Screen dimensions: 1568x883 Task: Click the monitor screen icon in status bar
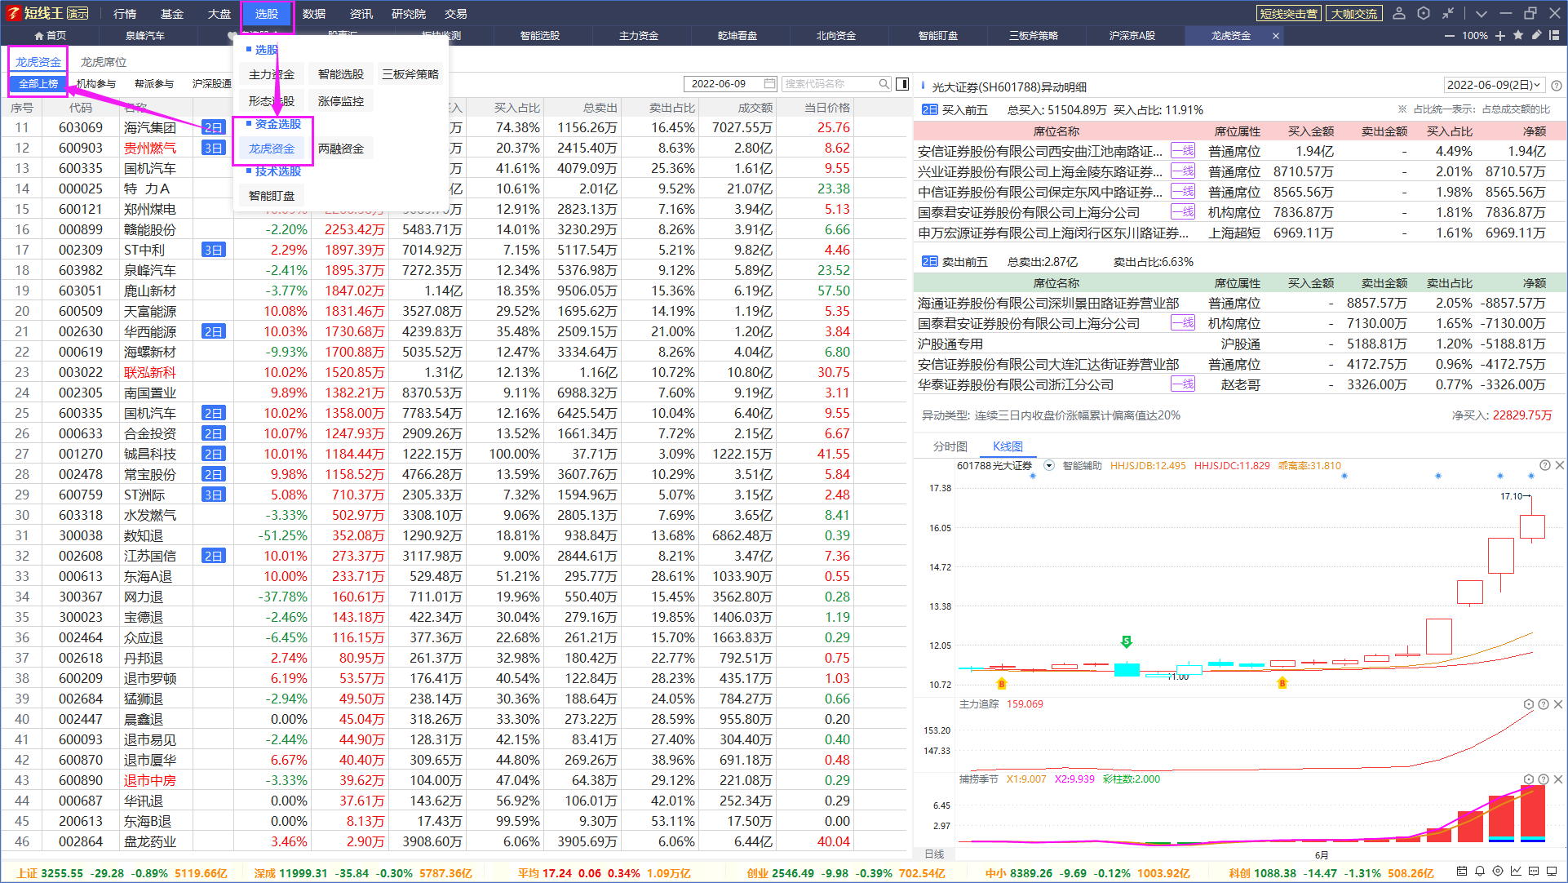click(1552, 872)
